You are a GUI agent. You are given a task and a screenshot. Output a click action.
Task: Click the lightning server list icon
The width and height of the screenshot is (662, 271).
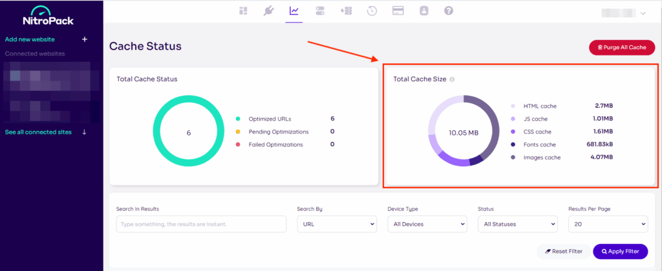(346, 11)
